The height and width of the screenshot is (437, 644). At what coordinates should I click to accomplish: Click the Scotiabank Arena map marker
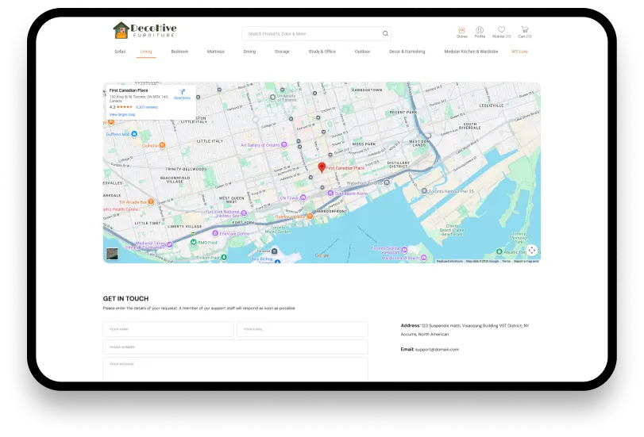point(330,193)
